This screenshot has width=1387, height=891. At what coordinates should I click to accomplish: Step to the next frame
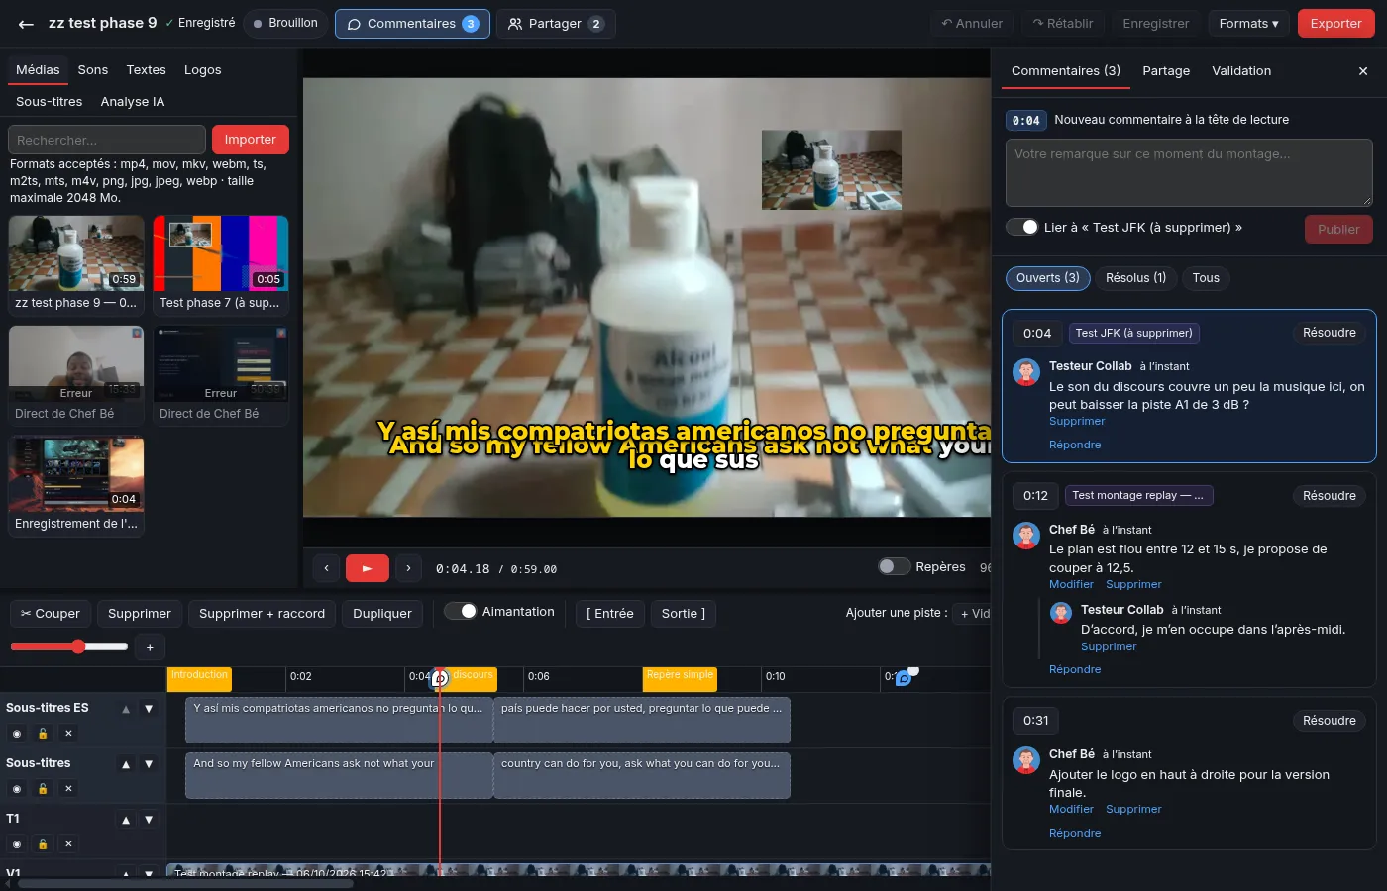pyautogui.click(x=408, y=568)
